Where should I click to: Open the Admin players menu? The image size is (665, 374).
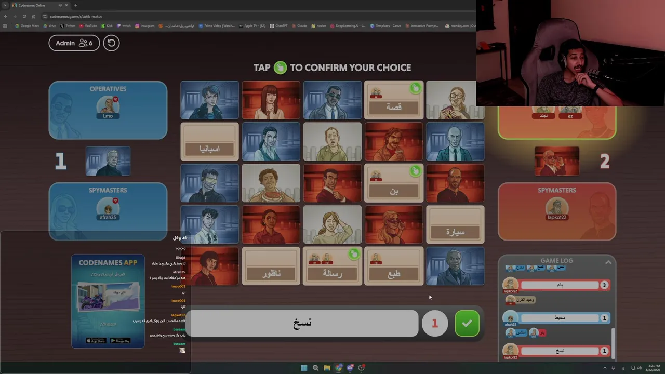pyautogui.click(x=74, y=43)
